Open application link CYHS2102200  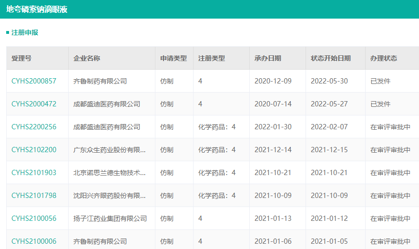[x=34, y=150]
